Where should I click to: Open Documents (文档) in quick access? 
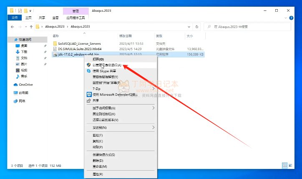[24, 58]
